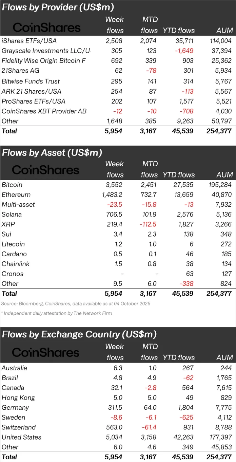The width and height of the screenshot is (236, 462).
Task: Select the United States row label
Action: coord(21,437)
